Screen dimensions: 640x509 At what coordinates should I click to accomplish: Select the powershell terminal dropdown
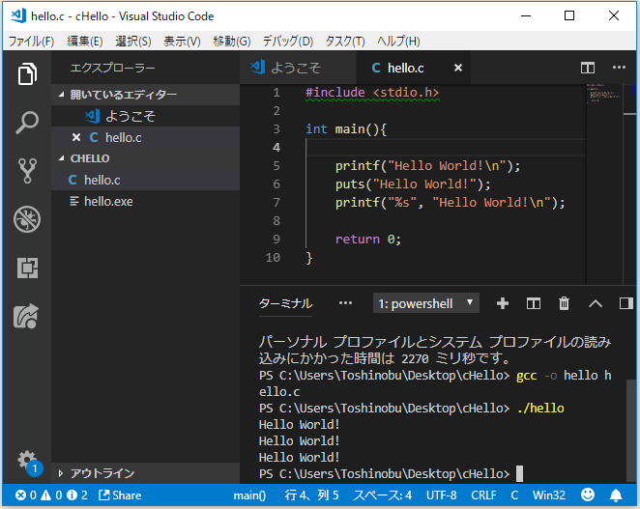(425, 303)
